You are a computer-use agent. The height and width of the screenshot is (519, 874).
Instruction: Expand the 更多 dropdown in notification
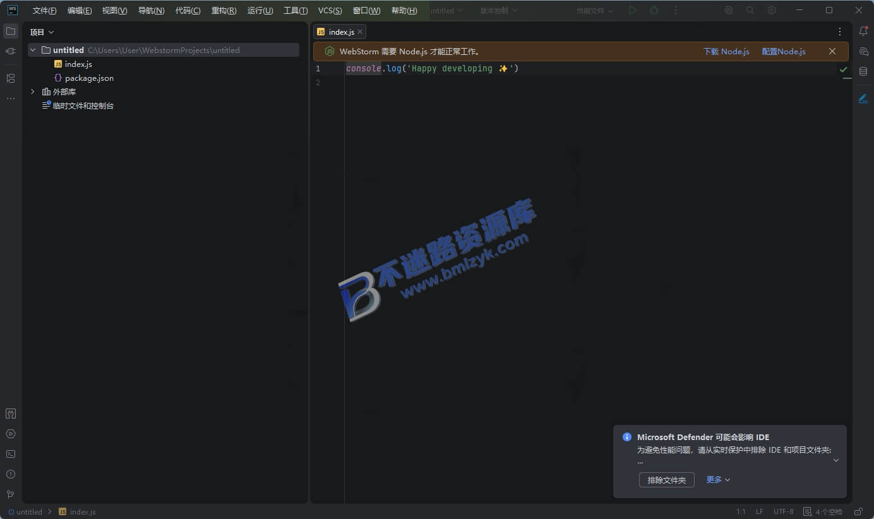(x=718, y=480)
